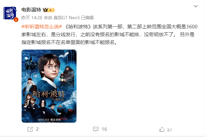Image resolution: width=205 pixels, height=137 pixels.
Task: Click the 真我GT Neo5 source link
Action: tap(67, 18)
